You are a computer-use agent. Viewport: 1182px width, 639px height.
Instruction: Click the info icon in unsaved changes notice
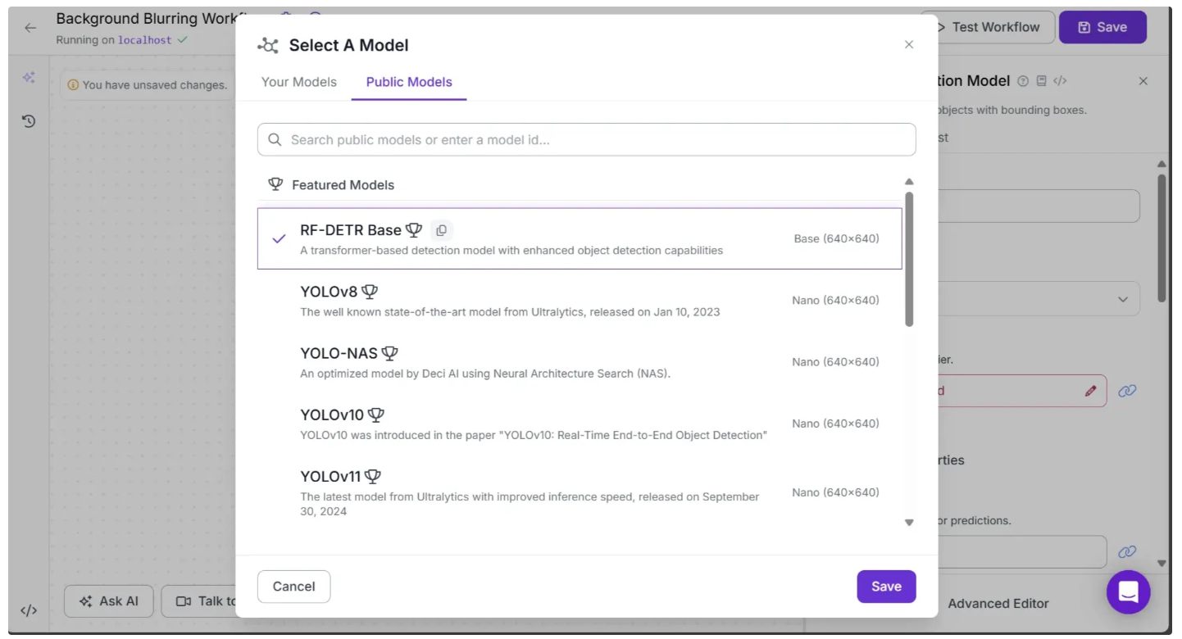tap(73, 85)
